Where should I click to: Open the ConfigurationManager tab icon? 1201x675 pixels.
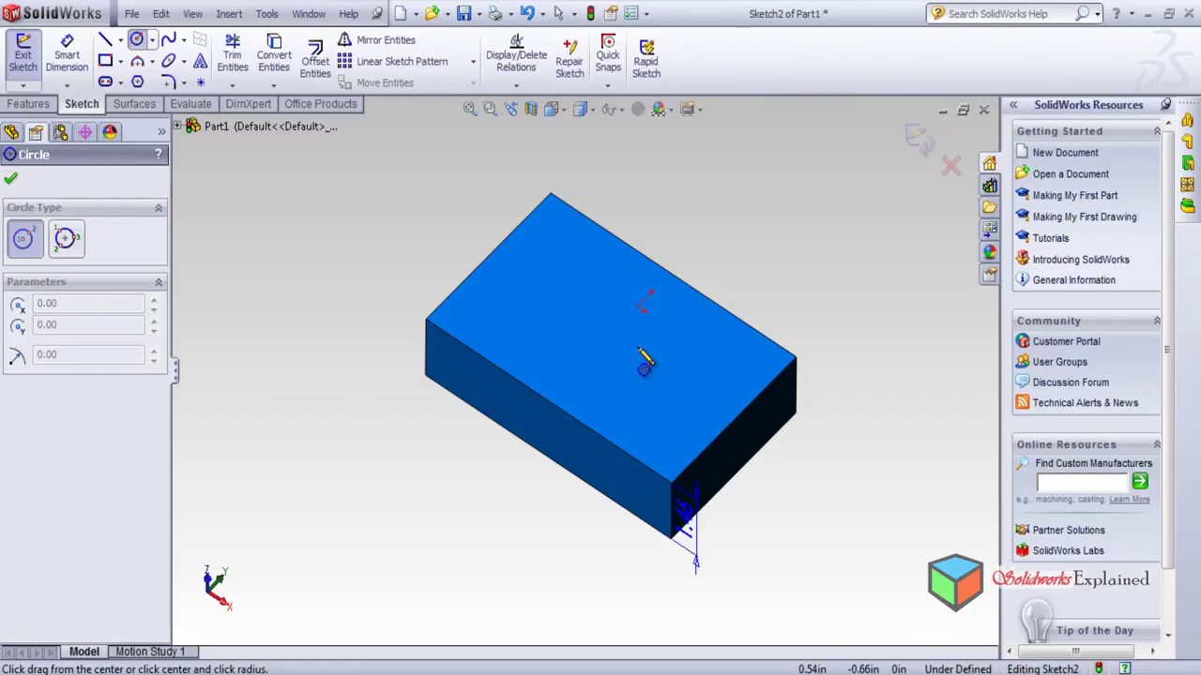[x=60, y=132]
